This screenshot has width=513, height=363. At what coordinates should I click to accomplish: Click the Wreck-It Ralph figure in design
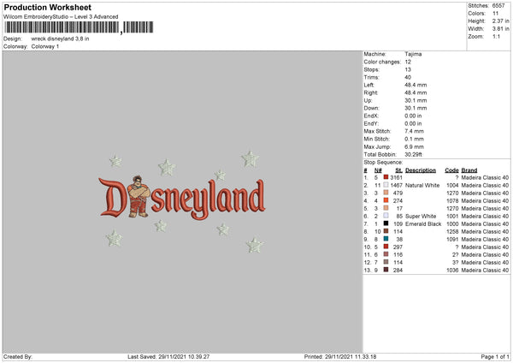click(x=139, y=197)
